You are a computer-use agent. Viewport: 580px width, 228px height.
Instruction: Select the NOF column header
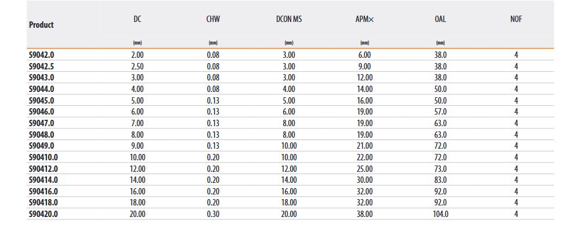click(516, 19)
